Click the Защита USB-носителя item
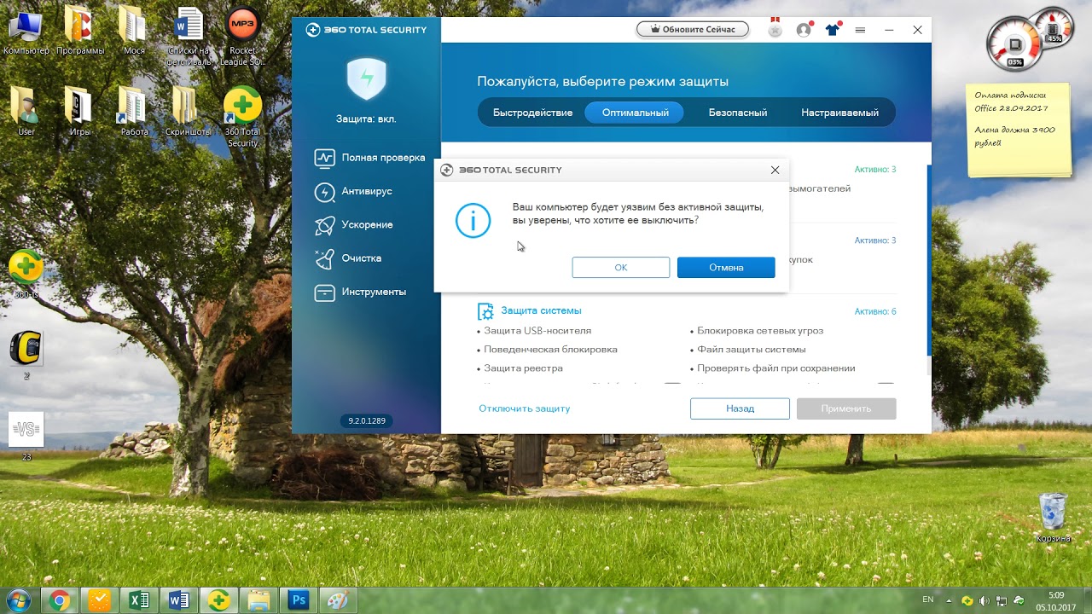Image resolution: width=1092 pixels, height=614 pixels. 537,331
